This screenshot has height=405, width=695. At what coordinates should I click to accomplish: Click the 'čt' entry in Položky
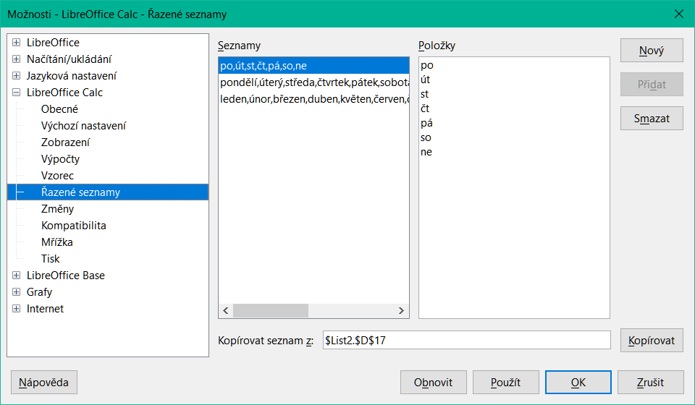(x=425, y=108)
